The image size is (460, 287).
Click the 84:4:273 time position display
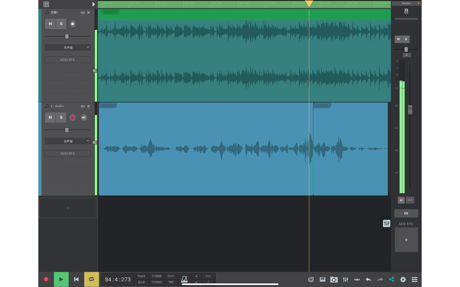tap(118, 280)
